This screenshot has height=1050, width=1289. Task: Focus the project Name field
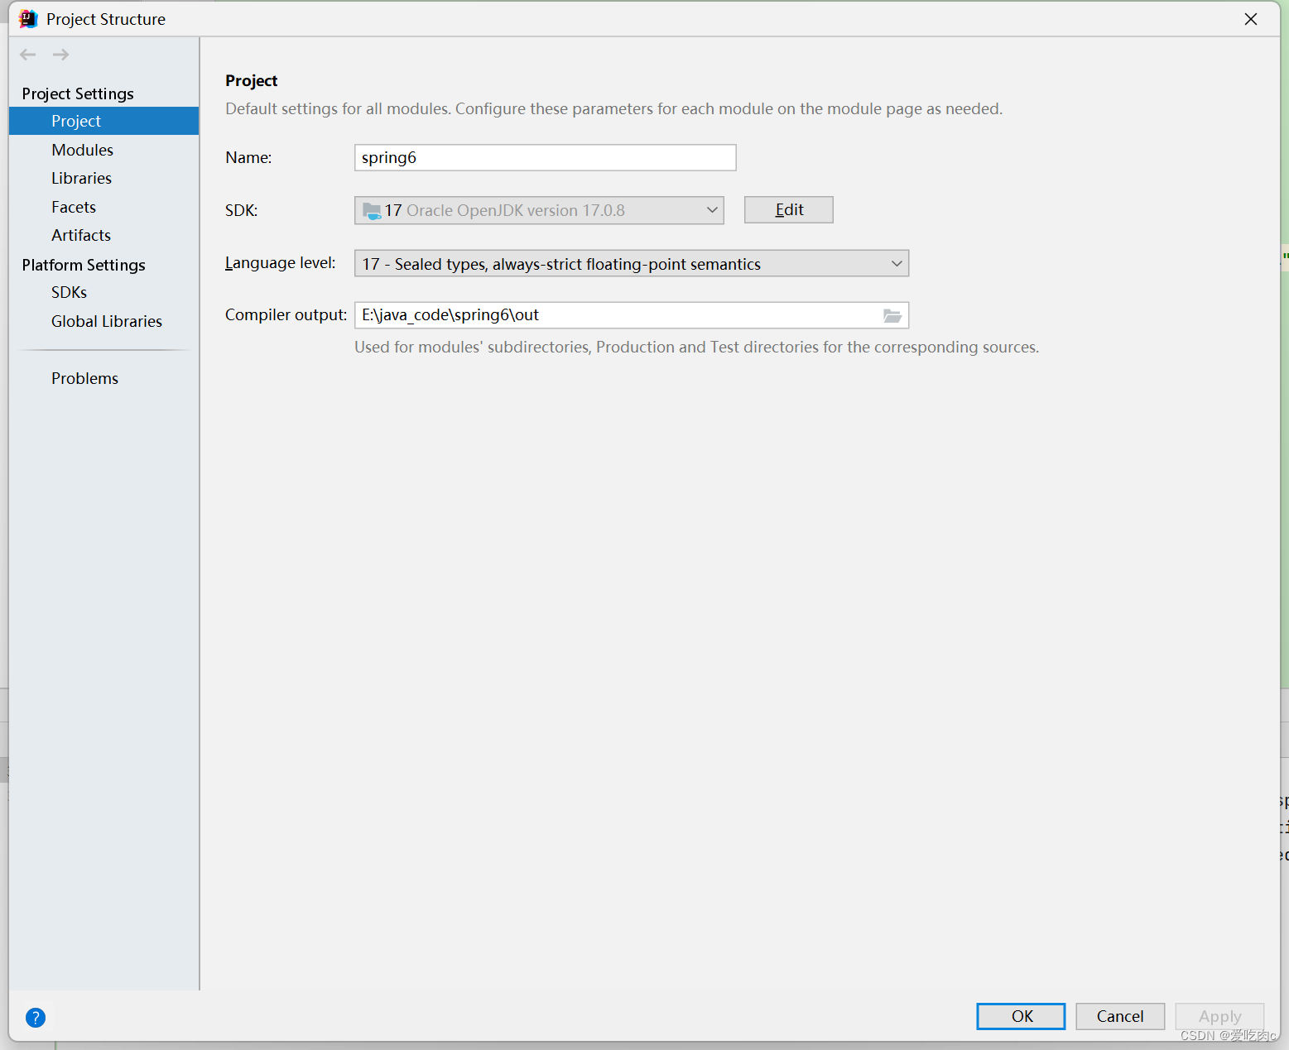coord(546,157)
